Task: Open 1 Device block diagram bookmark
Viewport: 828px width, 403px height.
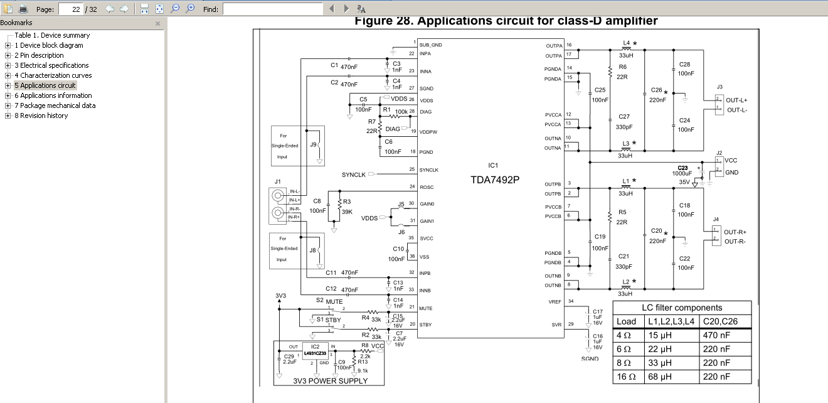Action: tap(49, 45)
